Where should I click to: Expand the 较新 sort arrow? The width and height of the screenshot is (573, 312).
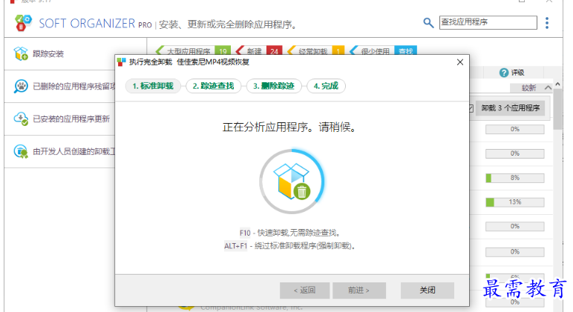pos(548,87)
